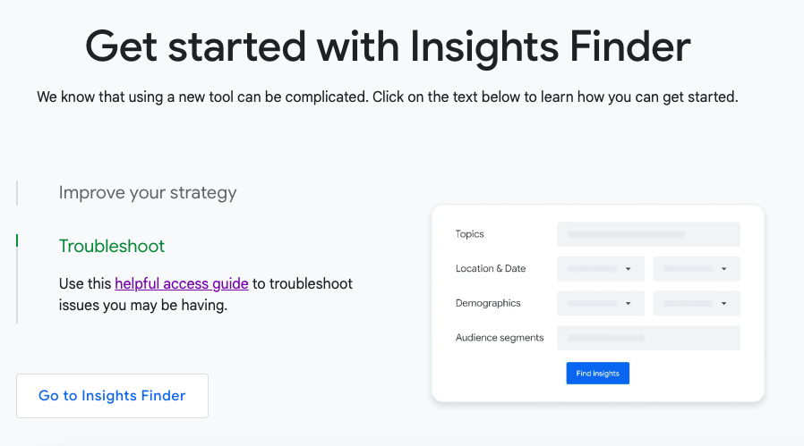This screenshot has width=804, height=446.
Task: Click the Audience segments input field
Action: pos(648,338)
